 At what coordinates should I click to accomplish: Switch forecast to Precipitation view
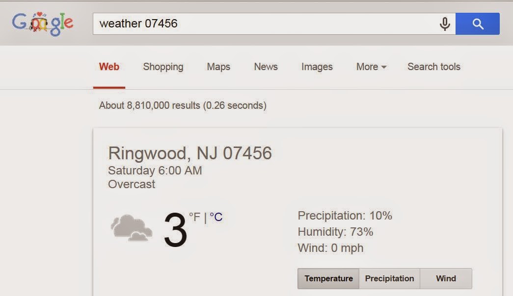[389, 278]
